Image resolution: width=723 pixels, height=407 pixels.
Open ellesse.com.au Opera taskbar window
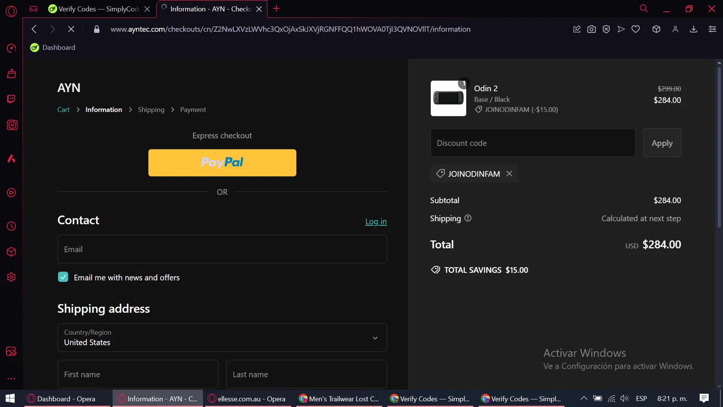pyautogui.click(x=248, y=398)
